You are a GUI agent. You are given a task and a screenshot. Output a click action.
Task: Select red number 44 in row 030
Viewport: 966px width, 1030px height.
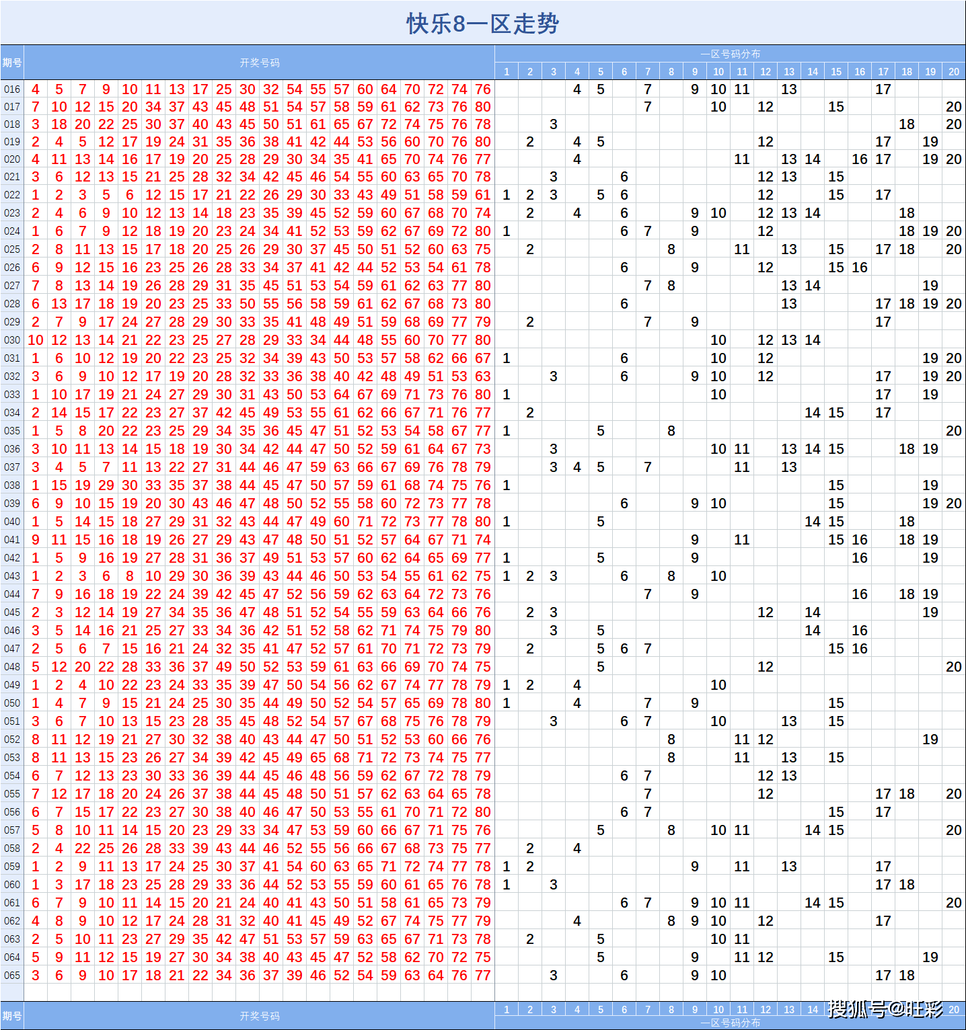(342, 340)
